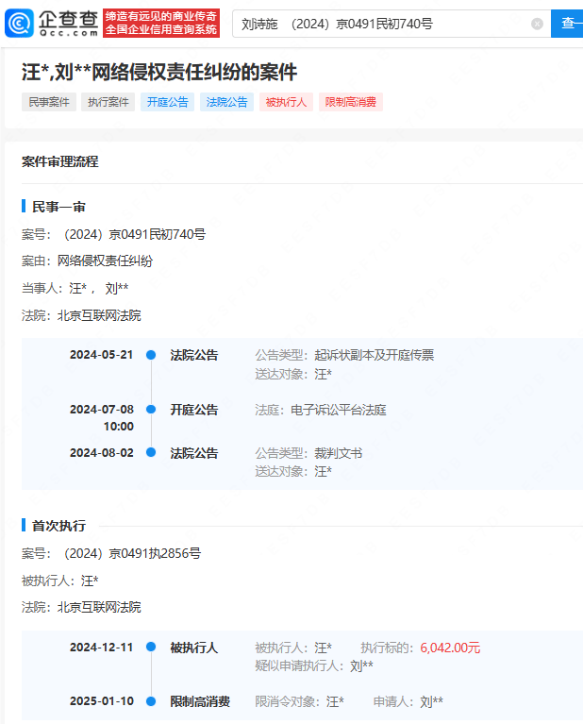Open the 2024-05-21 法院公告 entry
This screenshot has width=583, height=724.
194,355
